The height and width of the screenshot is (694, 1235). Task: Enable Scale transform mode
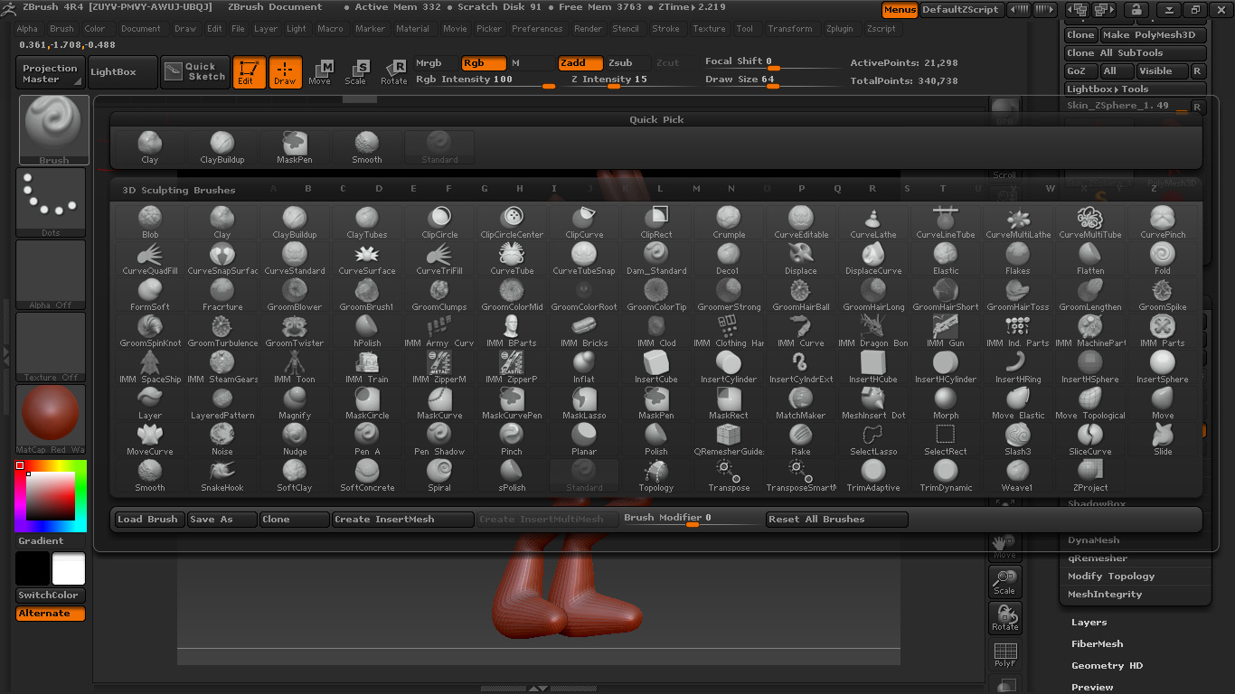coord(356,73)
